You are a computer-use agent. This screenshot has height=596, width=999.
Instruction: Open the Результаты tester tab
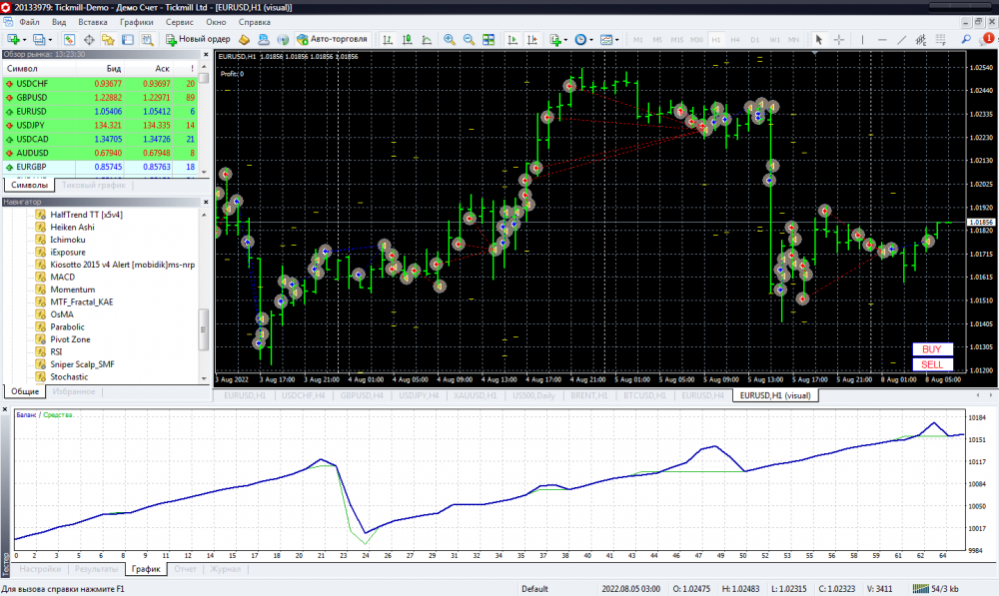pyautogui.click(x=96, y=569)
